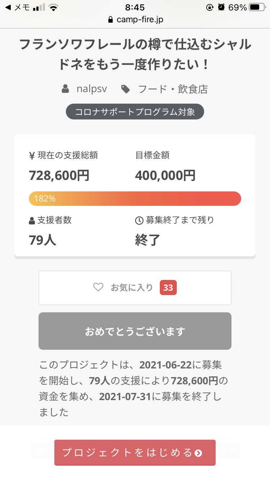Tap the コロナサポートプログラム対象 badge
The height and width of the screenshot is (480, 270).
click(x=135, y=112)
